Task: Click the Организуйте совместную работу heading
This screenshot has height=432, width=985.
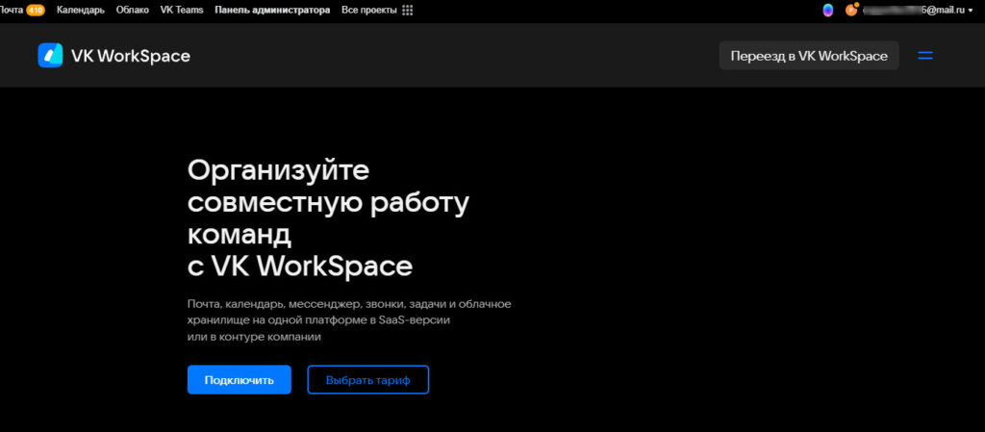Action: [329, 218]
